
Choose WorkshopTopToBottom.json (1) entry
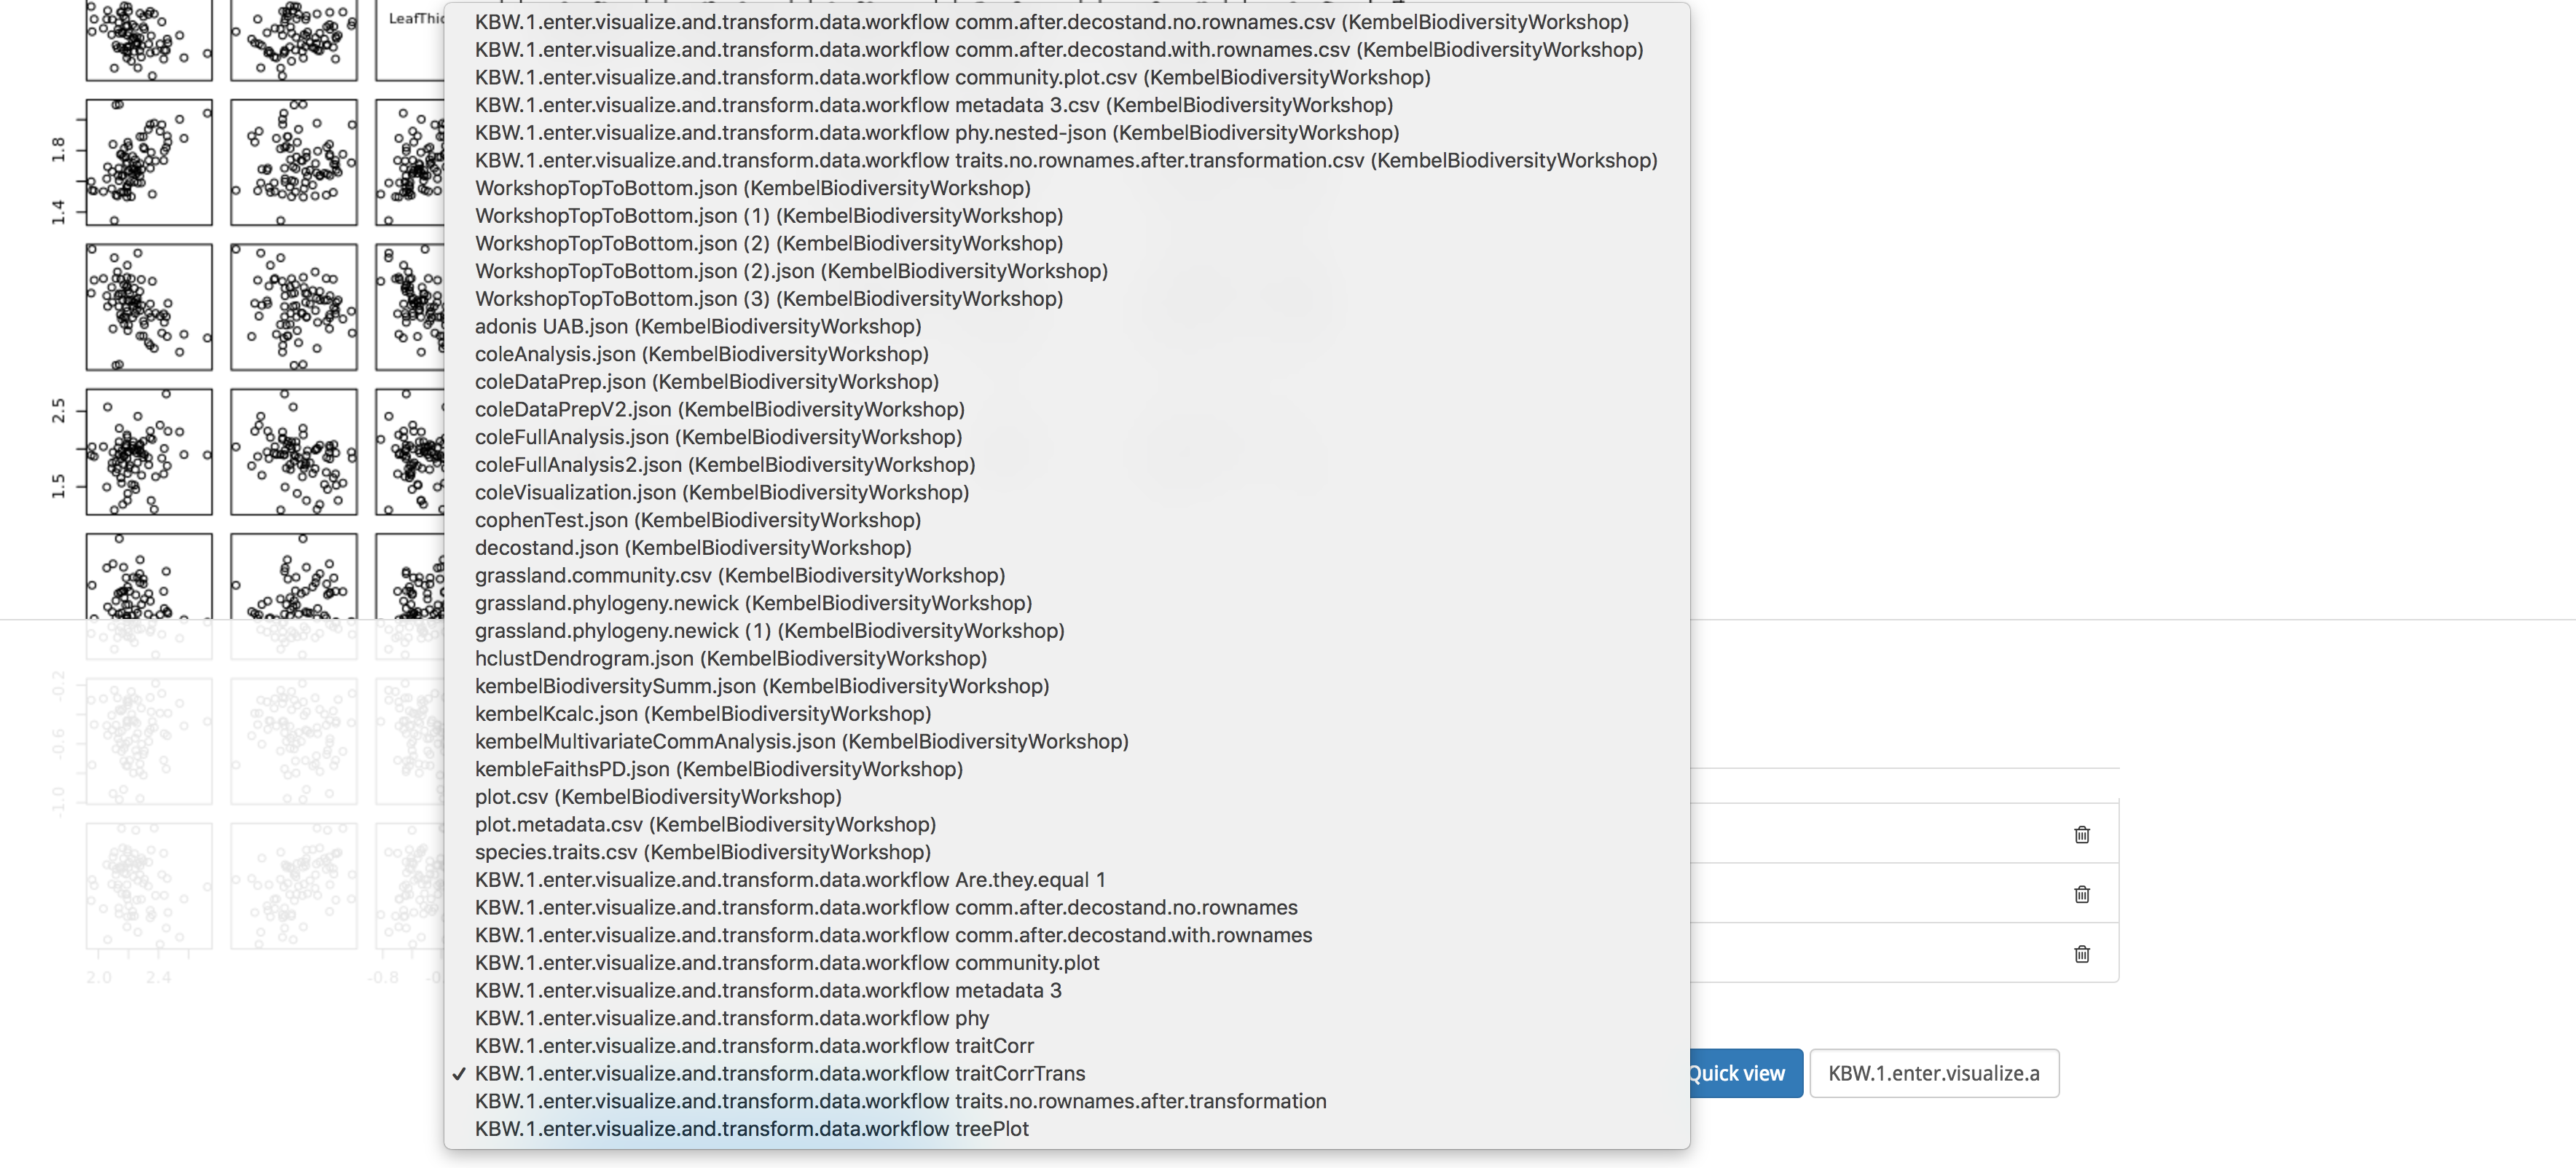[x=1066, y=216]
